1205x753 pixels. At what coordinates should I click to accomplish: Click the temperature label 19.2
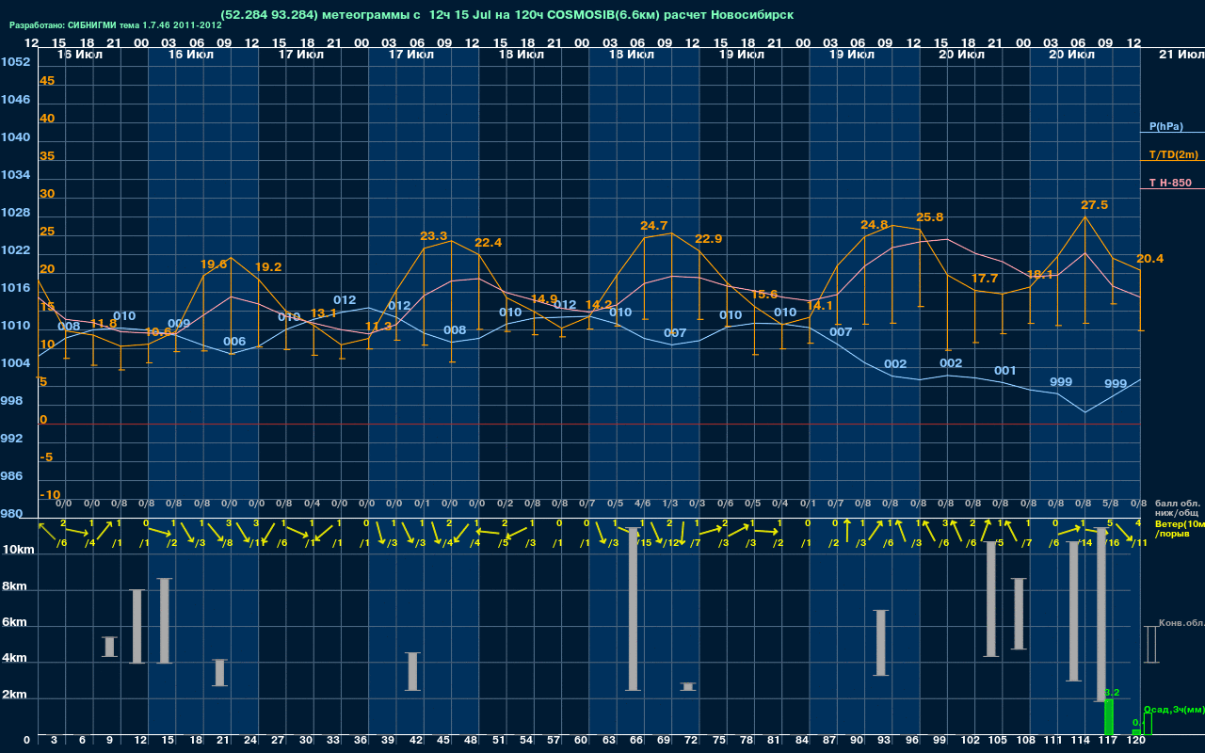tap(267, 267)
